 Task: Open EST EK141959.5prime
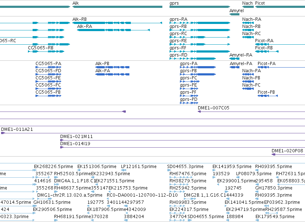(x=232, y=167)
